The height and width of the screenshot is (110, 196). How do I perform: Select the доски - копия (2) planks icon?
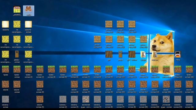pyautogui.click(x=120, y=39)
